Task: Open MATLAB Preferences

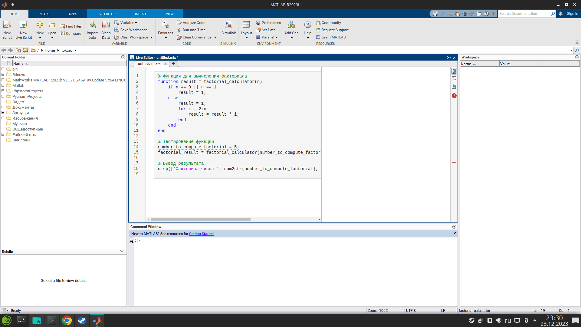Action: 268,23
